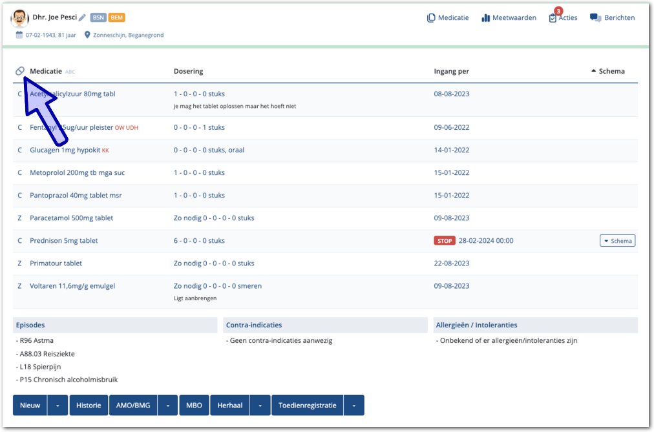The width and height of the screenshot is (654, 432).
Task: Click the Historie button
Action: point(89,406)
